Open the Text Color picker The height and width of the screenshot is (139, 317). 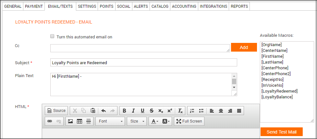[155, 121]
